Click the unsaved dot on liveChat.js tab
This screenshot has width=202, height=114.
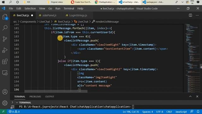(32, 16)
